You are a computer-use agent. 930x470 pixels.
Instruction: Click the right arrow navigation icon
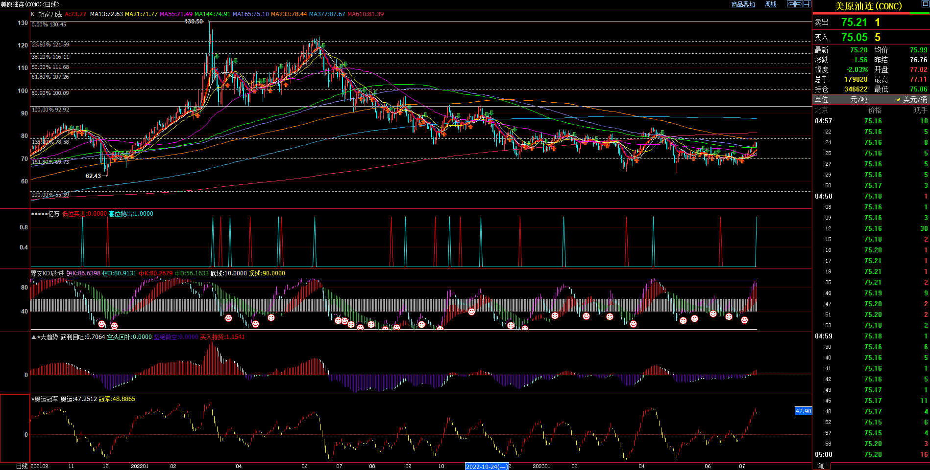(799, 4)
